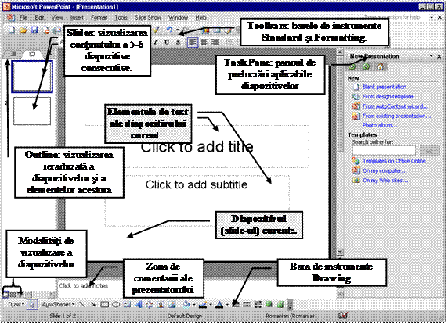Click the Insert WordArt icon
The width and height of the screenshot is (448, 333).
139,305
